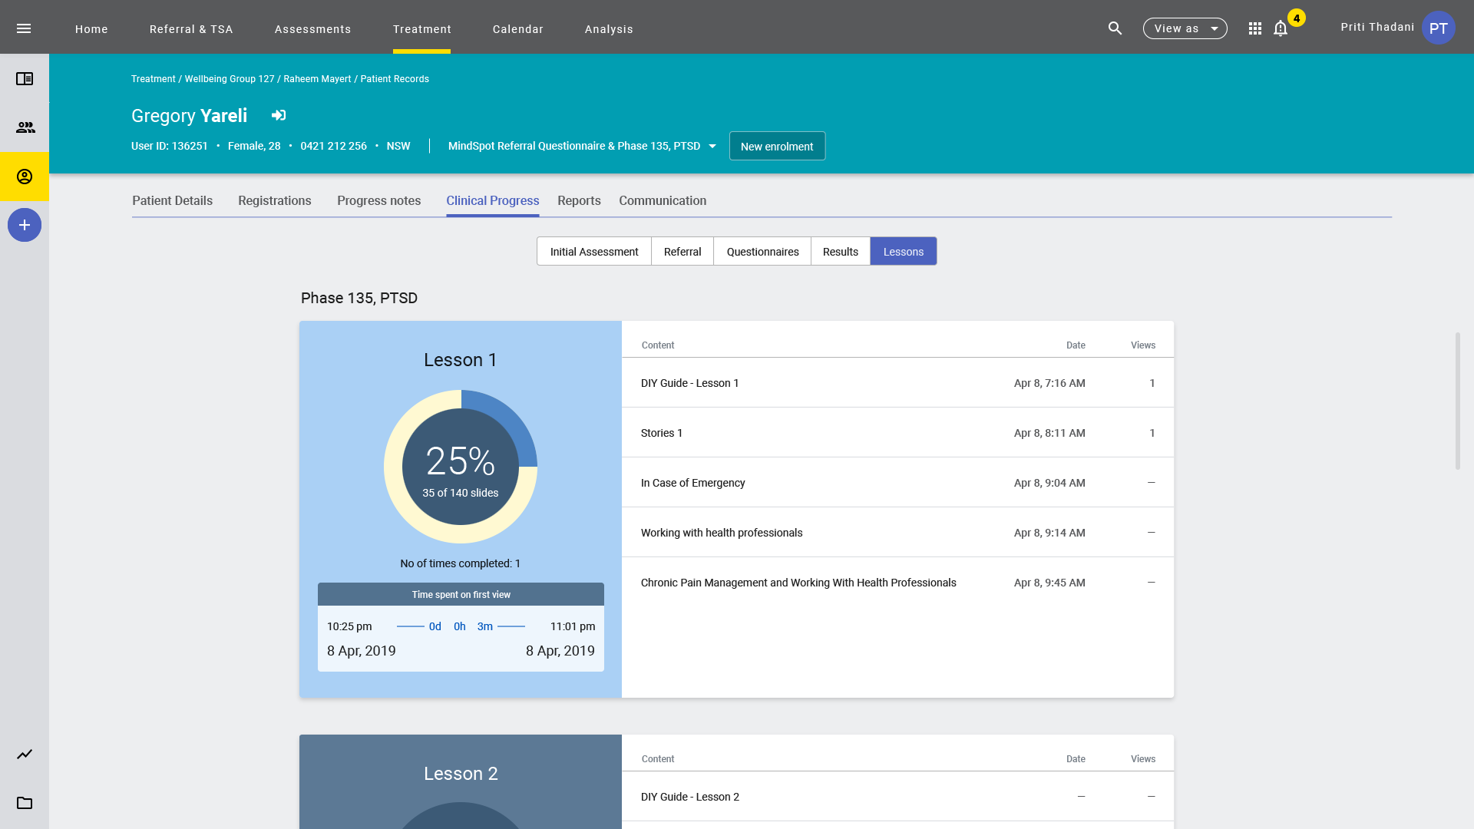Open the hamburger main menu
The height and width of the screenshot is (829, 1474).
pyautogui.click(x=24, y=28)
